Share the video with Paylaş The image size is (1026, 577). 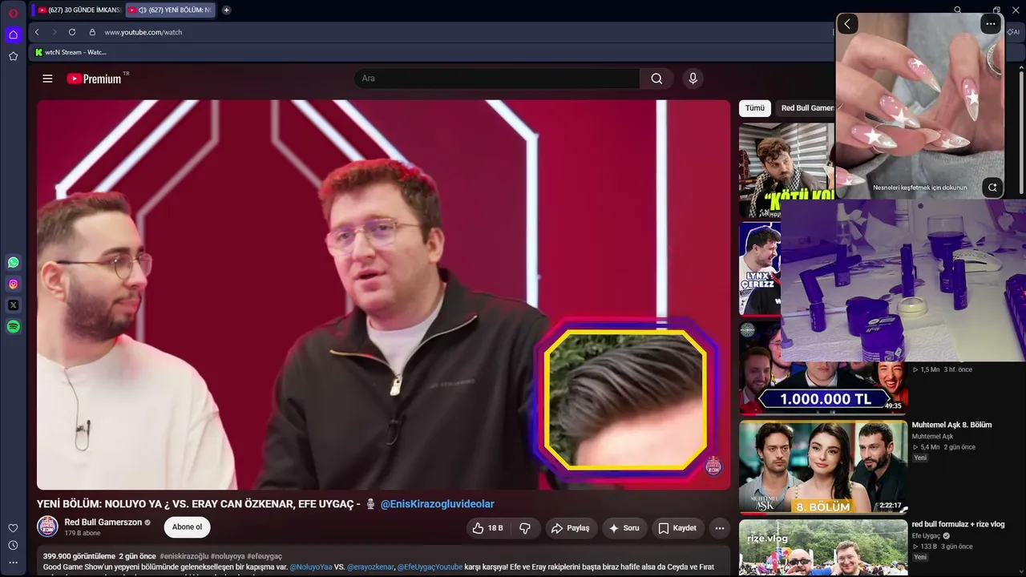point(570,528)
